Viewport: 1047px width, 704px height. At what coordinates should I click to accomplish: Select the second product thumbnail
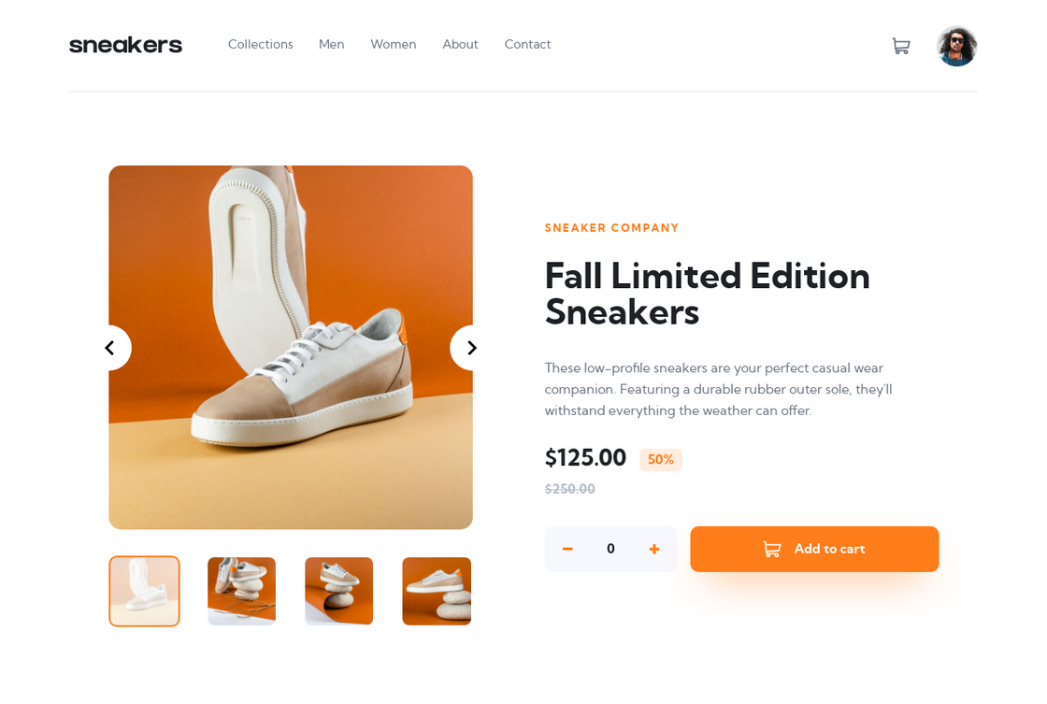[242, 591]
